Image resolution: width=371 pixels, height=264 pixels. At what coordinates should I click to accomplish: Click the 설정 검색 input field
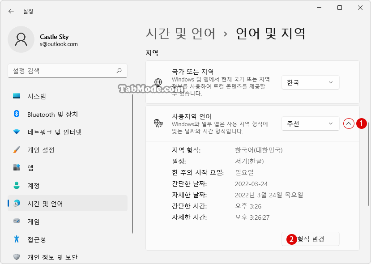point(68,71)
